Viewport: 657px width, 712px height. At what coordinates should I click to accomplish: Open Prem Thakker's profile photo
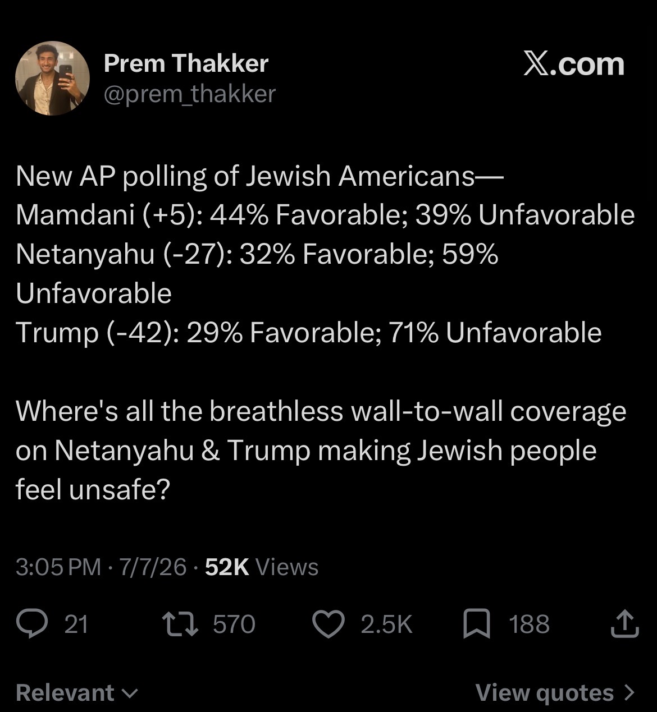[x=52, y=78]
